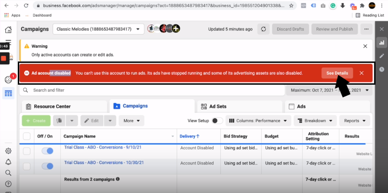Dismiss the red Ad account disabled banner
The image size is (388, 193).
coord(362,73)
